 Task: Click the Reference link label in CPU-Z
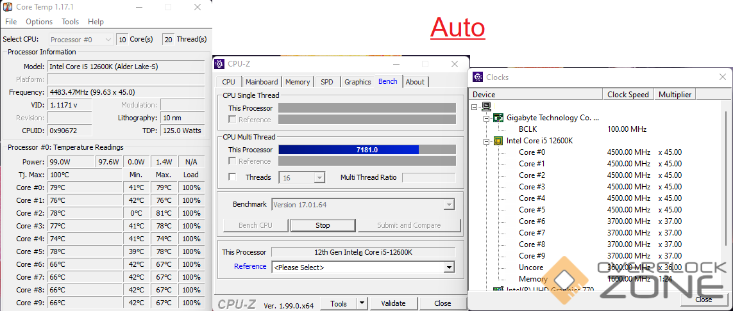[x=250, y=266]
